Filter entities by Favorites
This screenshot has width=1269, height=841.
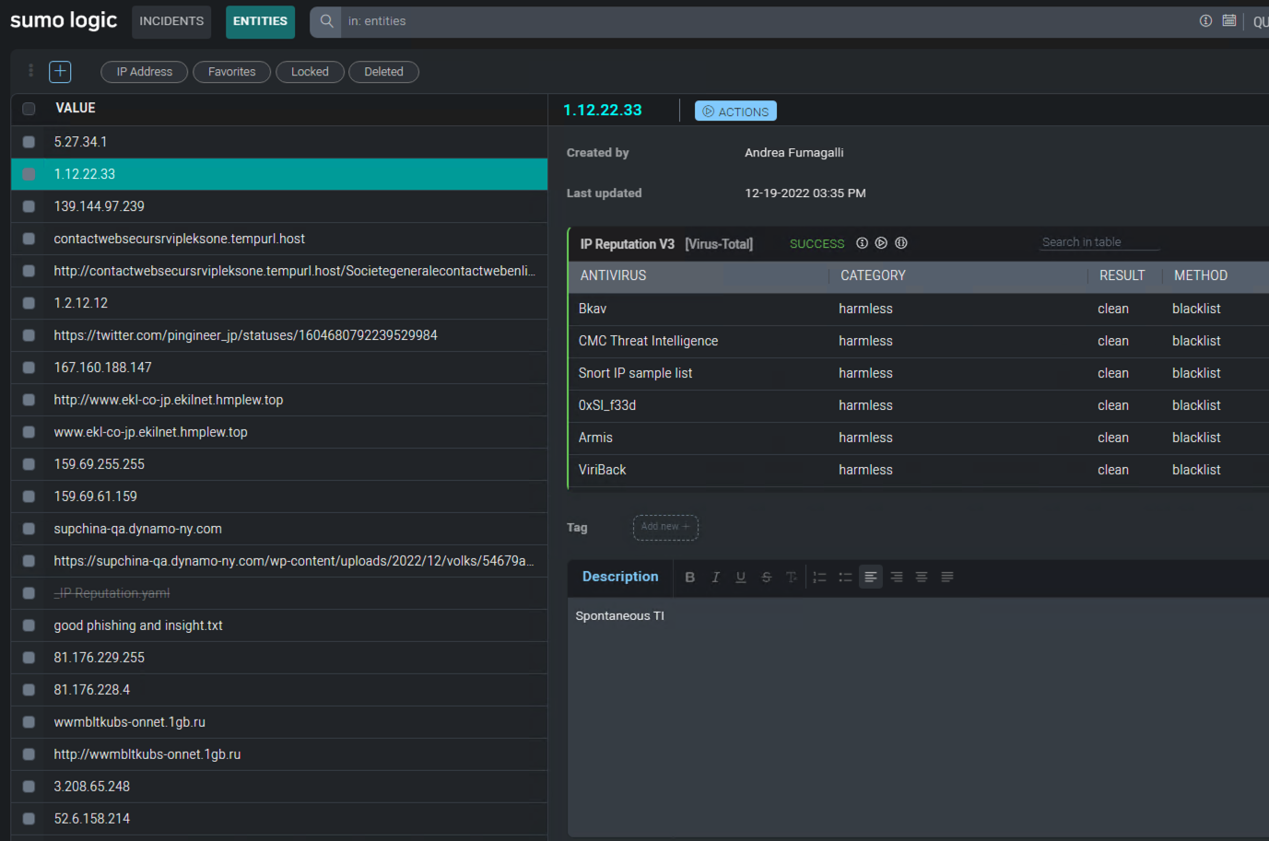(231, 72)
